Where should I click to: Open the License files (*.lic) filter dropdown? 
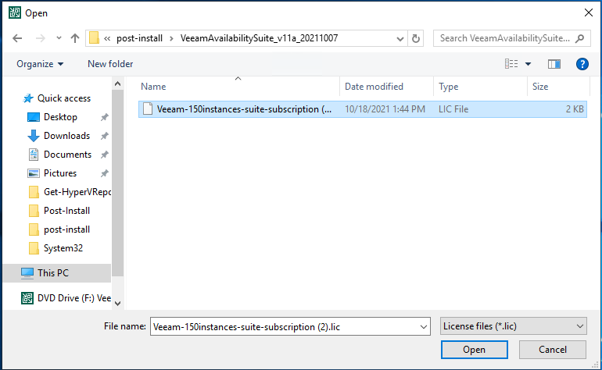pyautogui.click(x=514, y=326)
